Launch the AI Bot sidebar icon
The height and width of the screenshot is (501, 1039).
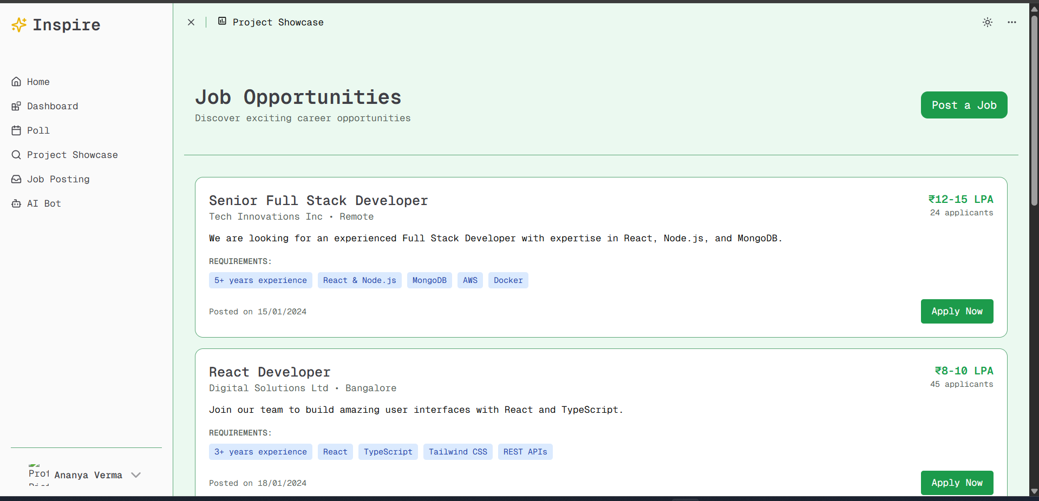pos(16,203)
